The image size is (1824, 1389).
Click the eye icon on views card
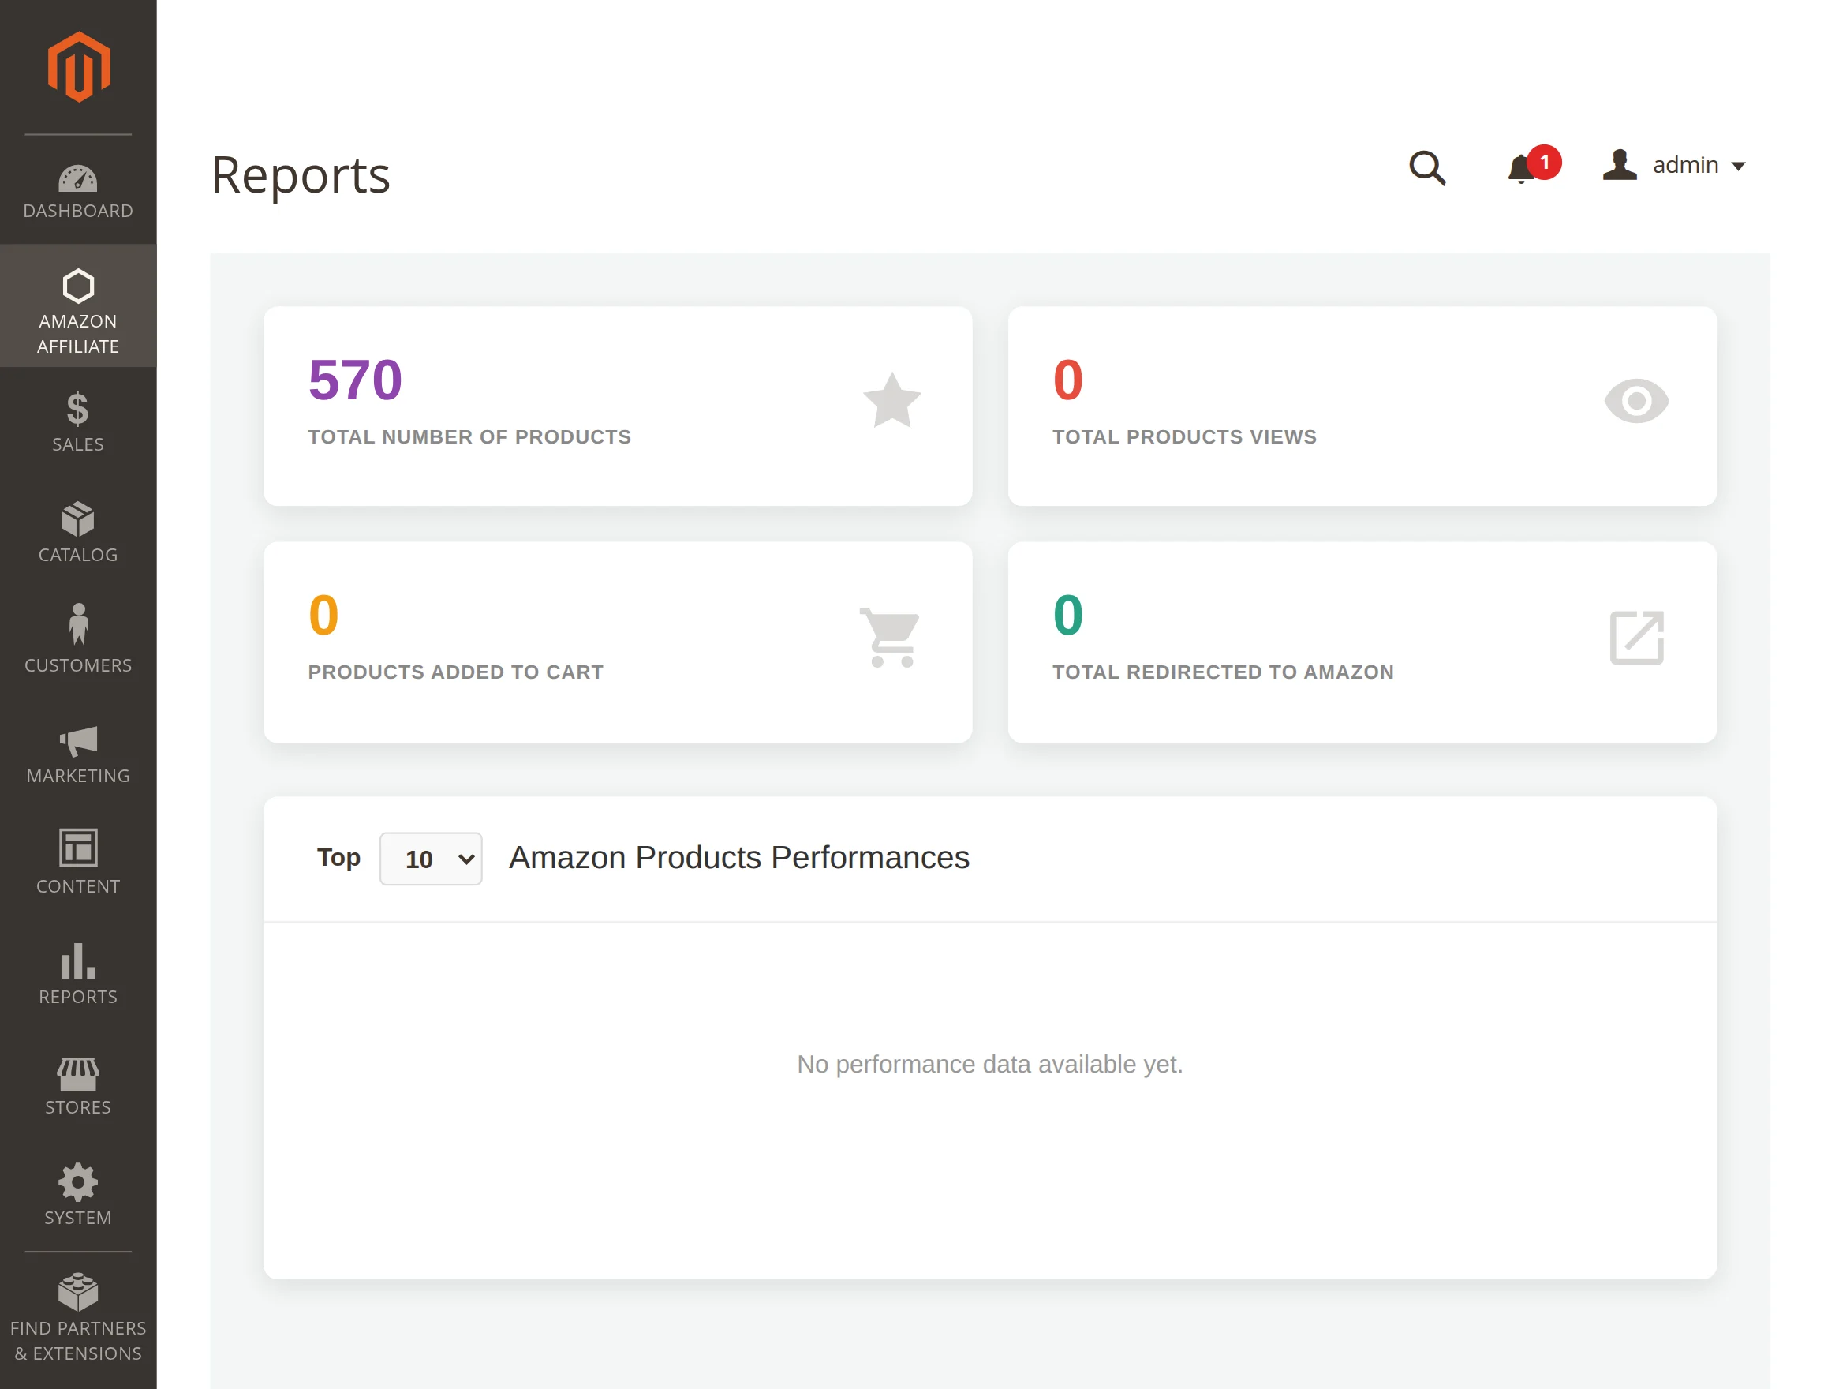1635,401
